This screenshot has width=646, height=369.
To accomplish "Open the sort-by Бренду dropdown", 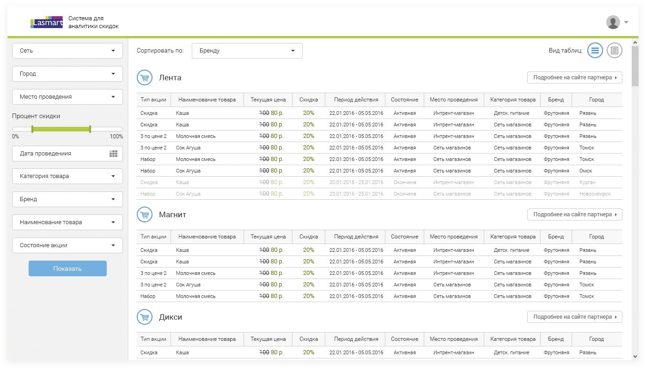I will point(247,51).
